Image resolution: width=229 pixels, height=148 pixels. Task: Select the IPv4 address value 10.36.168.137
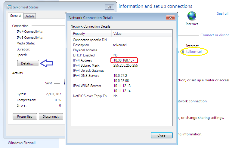(124, 60)
